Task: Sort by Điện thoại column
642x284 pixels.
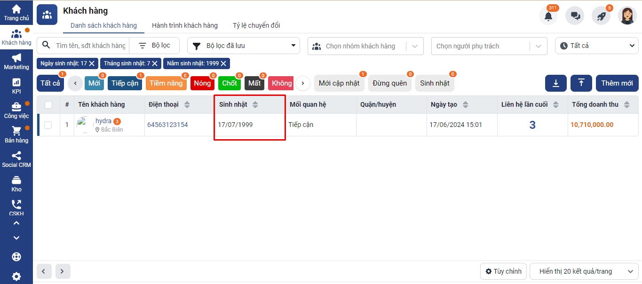Action: click(x=187, y=104)
